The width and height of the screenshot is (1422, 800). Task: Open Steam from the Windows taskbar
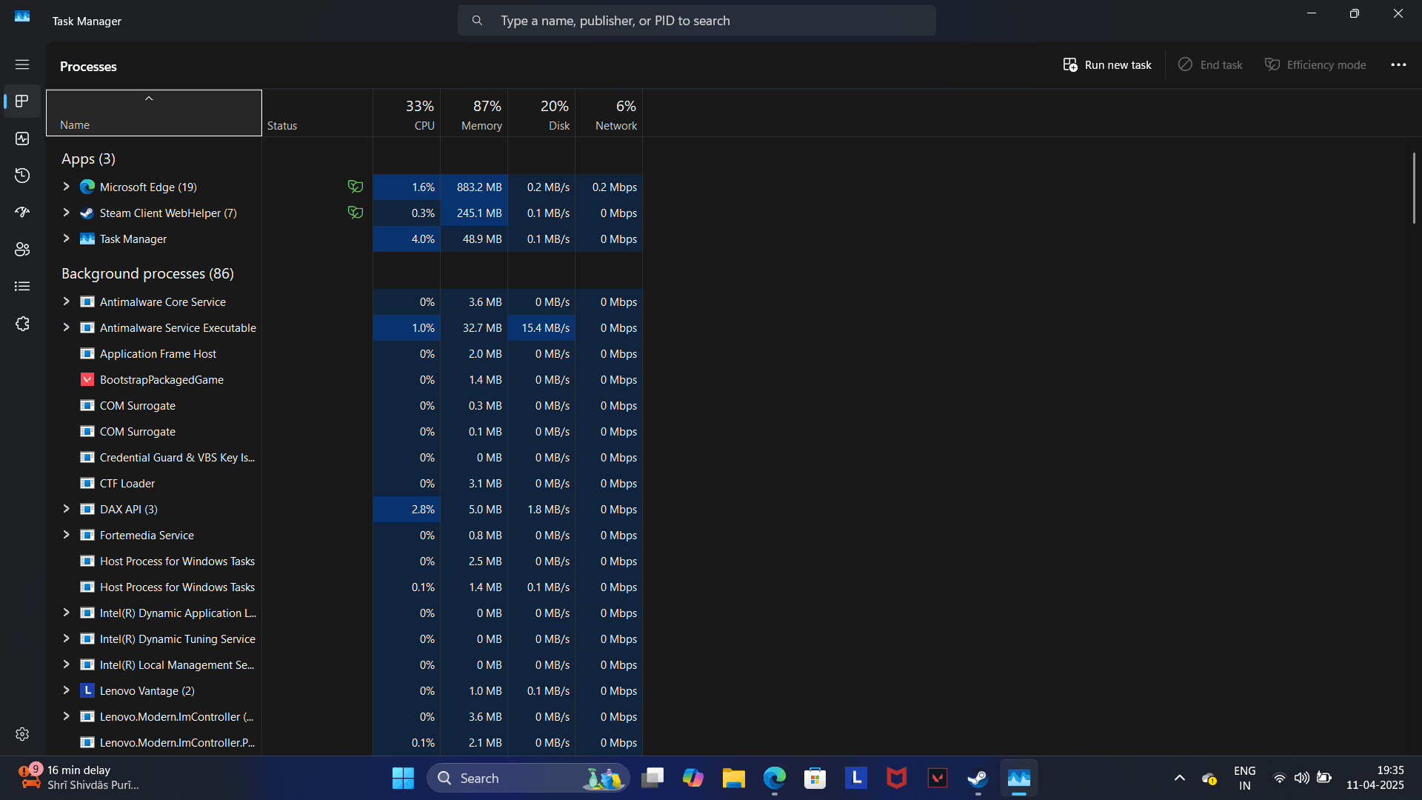tap(978, 779)
